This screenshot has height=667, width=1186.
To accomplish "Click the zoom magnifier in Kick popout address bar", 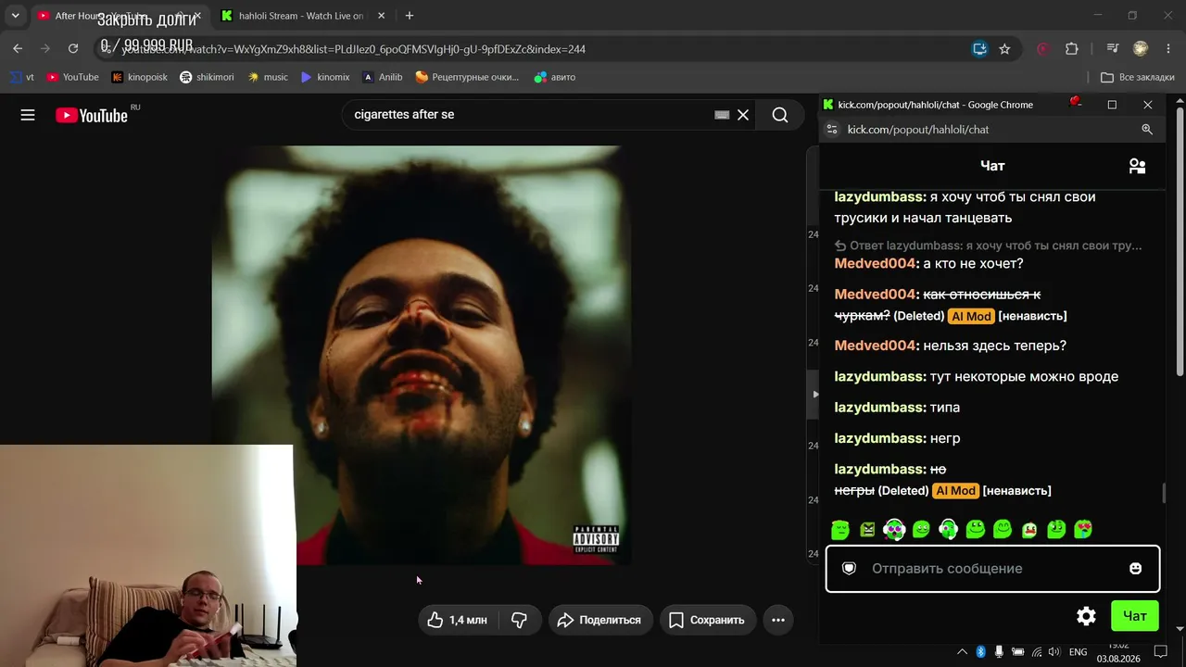I will (x=1147, y=130).
